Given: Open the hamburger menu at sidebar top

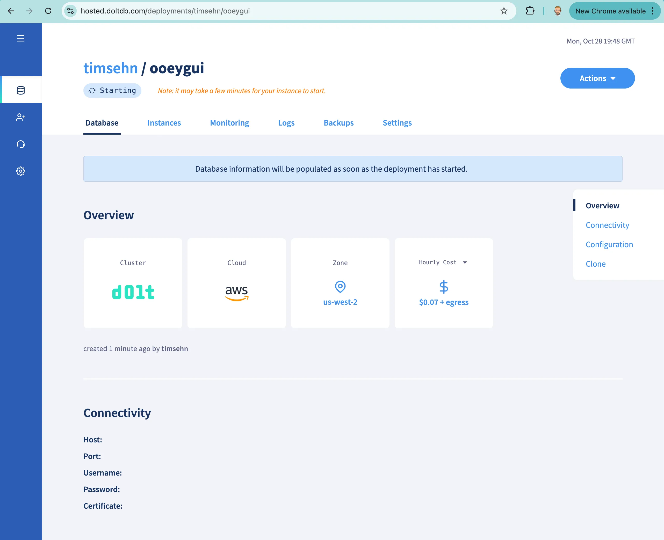Looking at the screenshot, I should point(20,38).
